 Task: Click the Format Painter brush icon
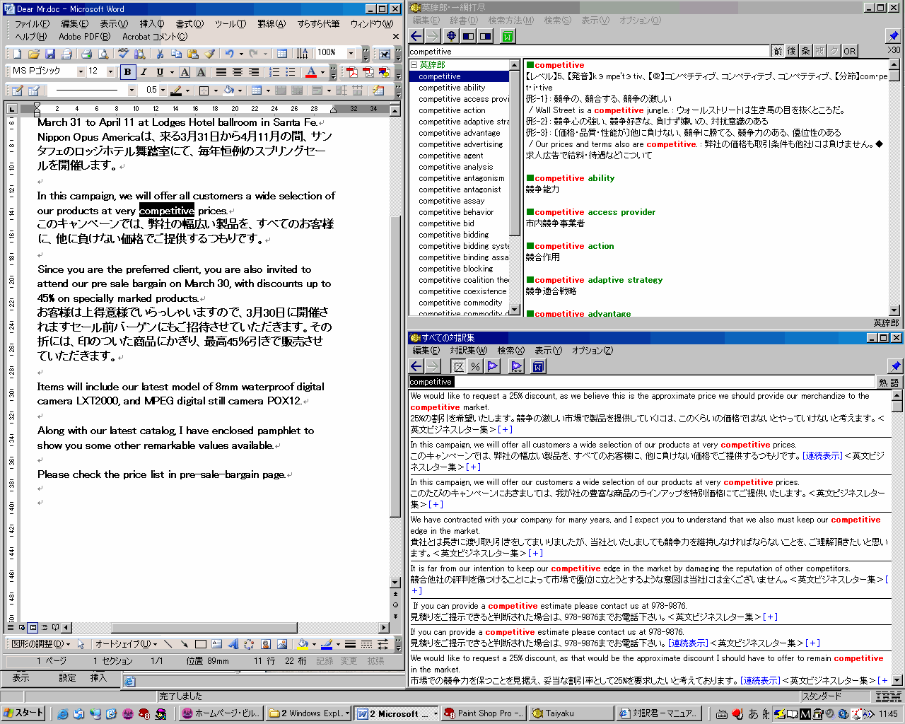coord(210,54)
